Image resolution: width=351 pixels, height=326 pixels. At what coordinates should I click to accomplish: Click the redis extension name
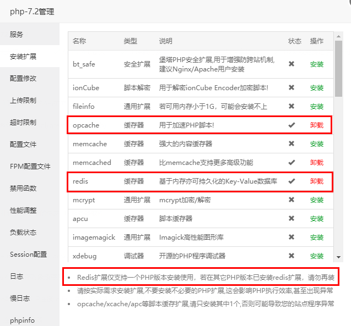click(80, 181)
